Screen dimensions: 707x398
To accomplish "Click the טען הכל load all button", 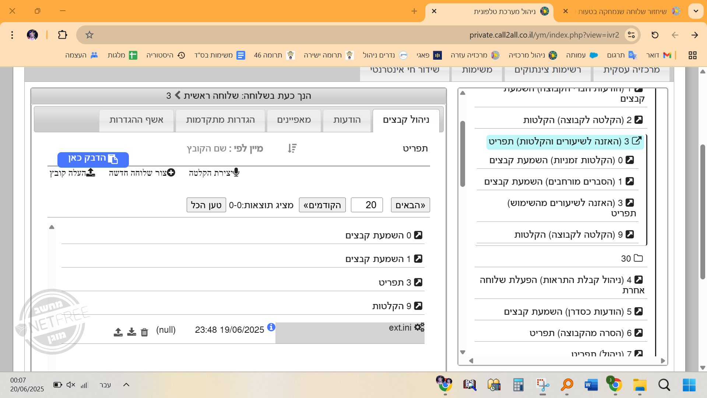I will coord(206,205).
